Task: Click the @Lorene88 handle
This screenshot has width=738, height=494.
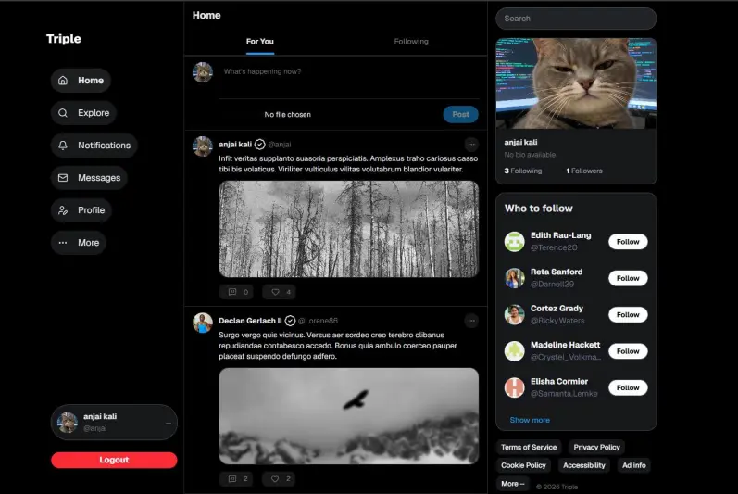Action: tap(318, 321)
